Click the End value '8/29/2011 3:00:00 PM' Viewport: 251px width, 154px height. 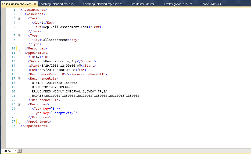(56, 70)
